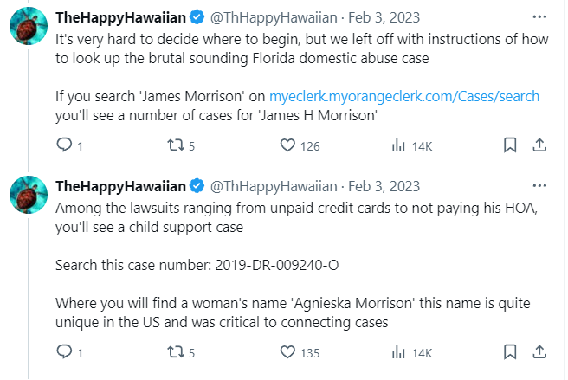Like the second tweet with 135 likes
This screenshot has width=568, height=380.
[289, 352]
